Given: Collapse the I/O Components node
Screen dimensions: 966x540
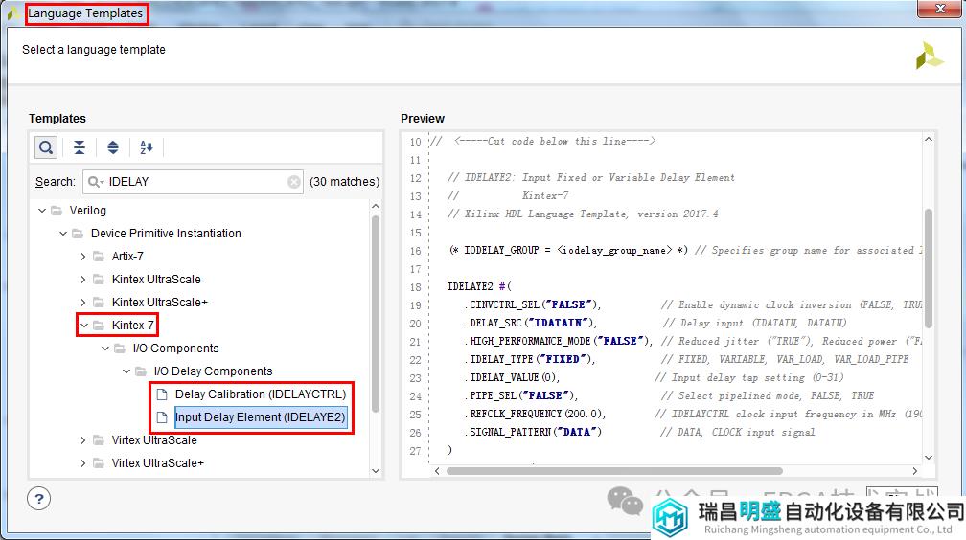Looking at the screenshot, I should 105,349.
